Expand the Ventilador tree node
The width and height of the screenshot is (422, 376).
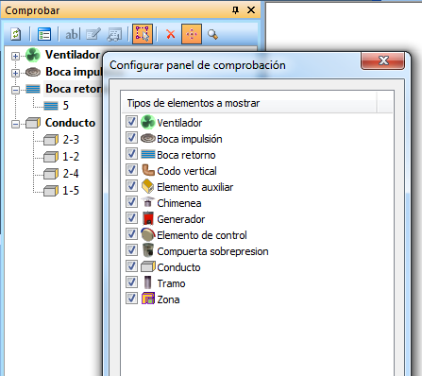click(15, 56)
